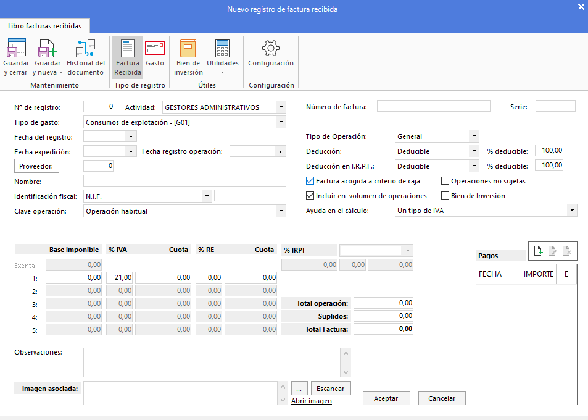Enable Operaciones no sujetas checkbox

[x=445, y=181]
